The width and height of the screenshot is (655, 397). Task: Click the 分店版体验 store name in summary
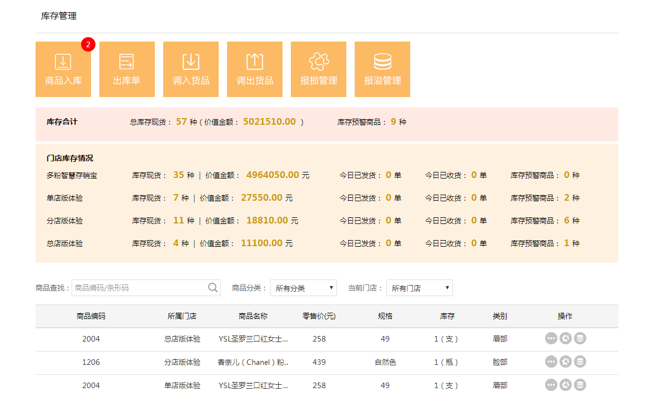64,221
